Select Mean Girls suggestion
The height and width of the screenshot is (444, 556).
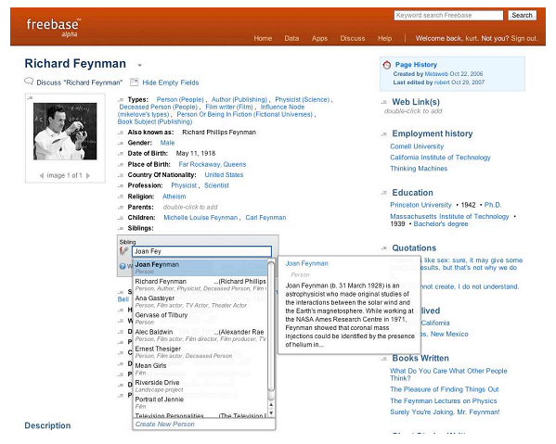pos(200,369)
